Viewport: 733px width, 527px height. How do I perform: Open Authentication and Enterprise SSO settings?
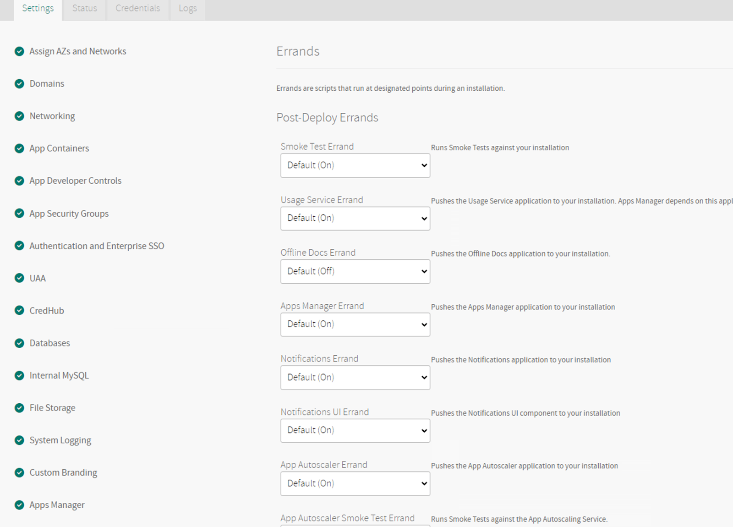pyautogui.click(x=97, y=246)
